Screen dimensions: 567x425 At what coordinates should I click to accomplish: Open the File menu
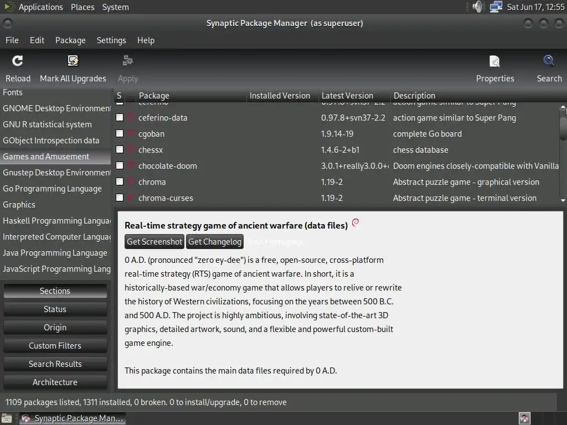click(x=12, y=40)
